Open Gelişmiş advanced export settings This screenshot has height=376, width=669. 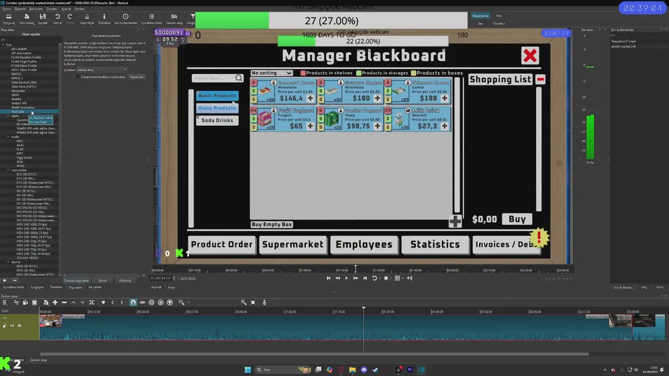click(125, 280)
